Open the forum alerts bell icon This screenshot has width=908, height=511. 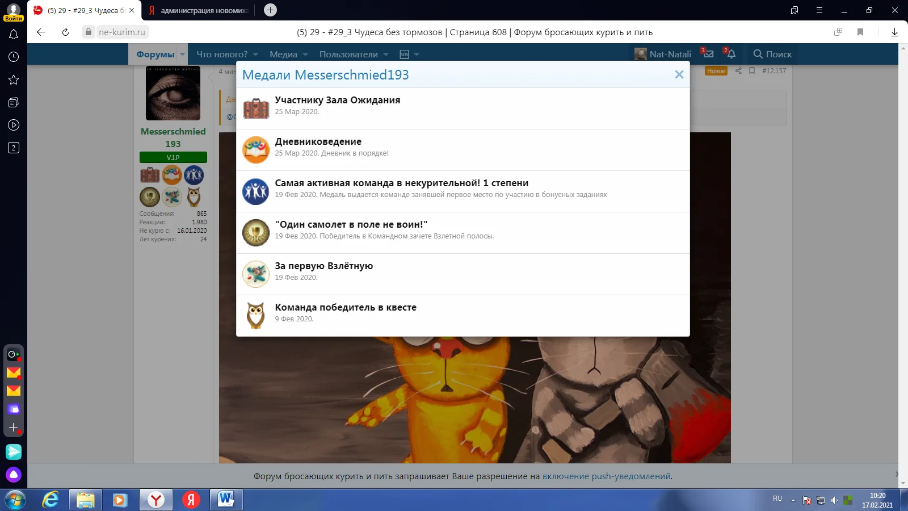click(x=730, y=54)
